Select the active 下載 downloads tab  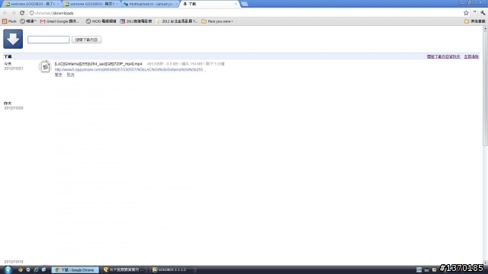pos(209,4)
